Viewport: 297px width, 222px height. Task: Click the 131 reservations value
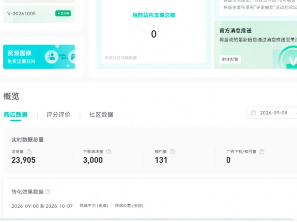tap(161, 160)
